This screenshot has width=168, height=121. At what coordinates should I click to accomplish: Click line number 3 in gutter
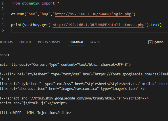3,14
